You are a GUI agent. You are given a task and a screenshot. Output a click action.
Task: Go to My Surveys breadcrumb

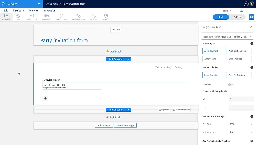click(x=52, y=4)
